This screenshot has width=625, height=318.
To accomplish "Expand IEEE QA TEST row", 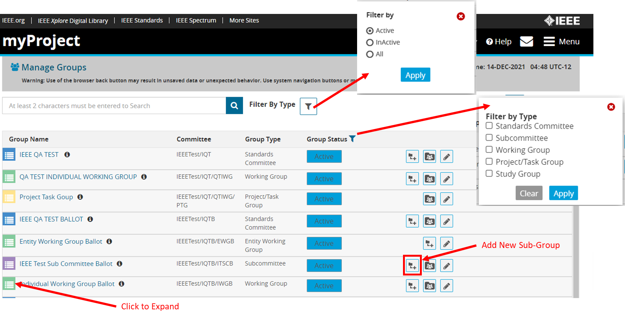I will pos(9,155).
